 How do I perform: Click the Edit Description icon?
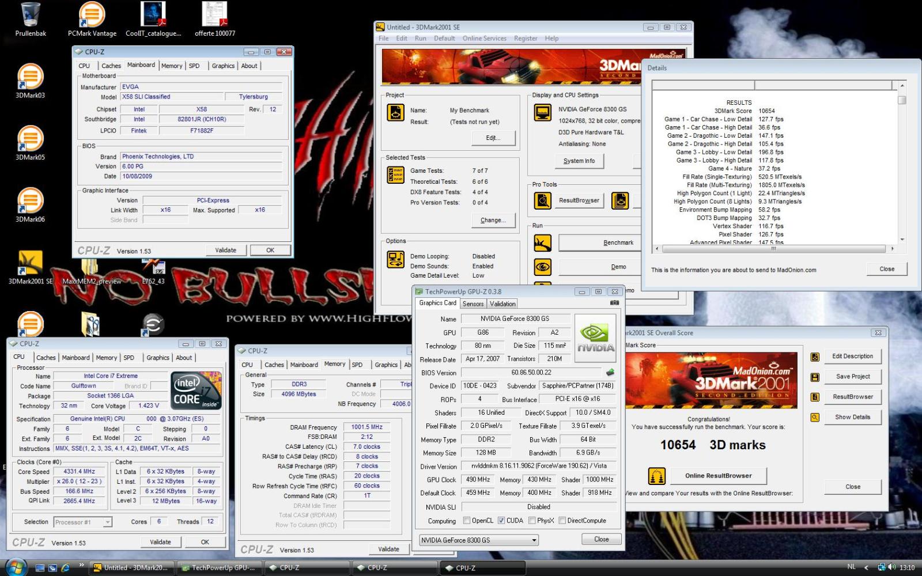click(x=815, y=357)
